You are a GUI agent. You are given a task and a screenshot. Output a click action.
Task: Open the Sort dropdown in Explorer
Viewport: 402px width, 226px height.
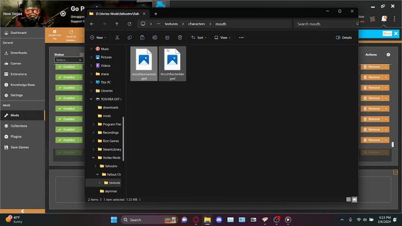[x=198, y=38]
